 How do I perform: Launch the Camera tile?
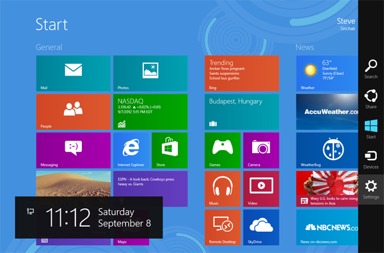pyautogui.click(x=261, y=151)
